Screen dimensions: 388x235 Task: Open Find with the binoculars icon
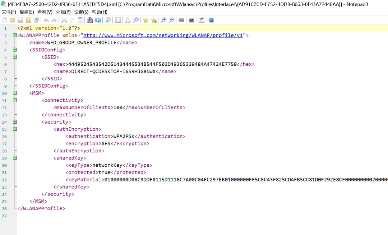click(90, 20)
